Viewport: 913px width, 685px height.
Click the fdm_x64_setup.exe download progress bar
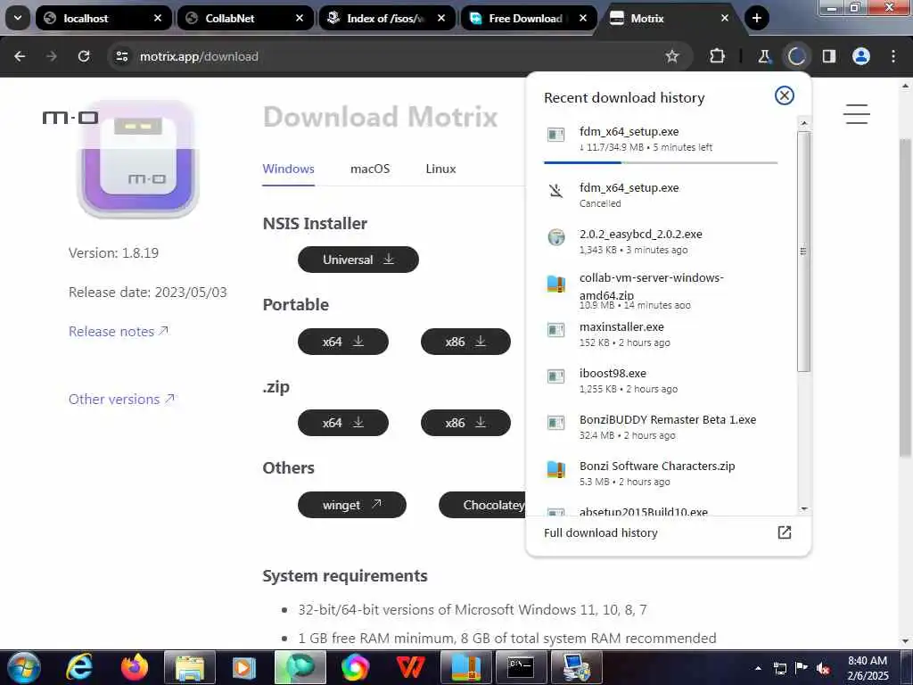661,162
